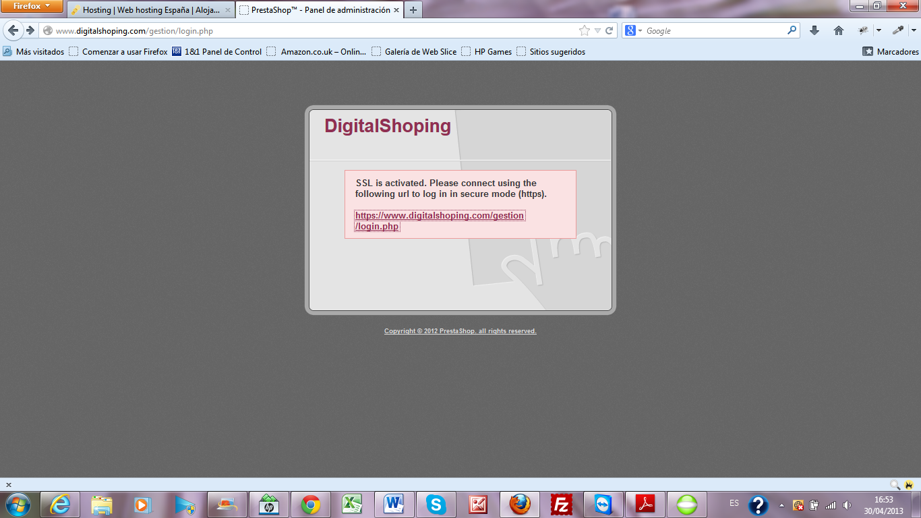The image size is (921, 518).
Task: Click the Copyright 2012 PrestaShop link
Action: click(460, 331)
